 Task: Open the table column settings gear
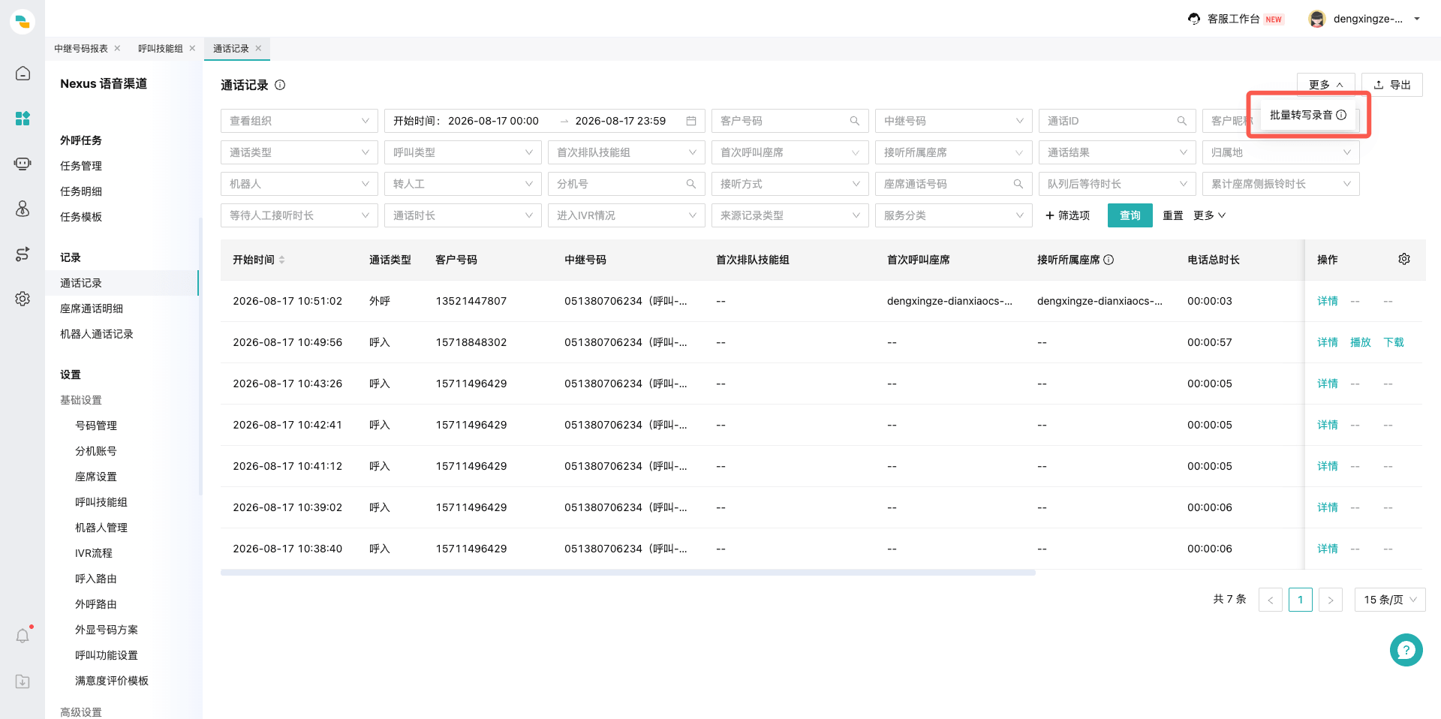click(x=1404, y=259)
